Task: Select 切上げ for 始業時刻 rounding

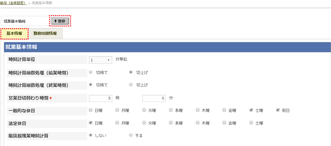Action: (131, 72)
